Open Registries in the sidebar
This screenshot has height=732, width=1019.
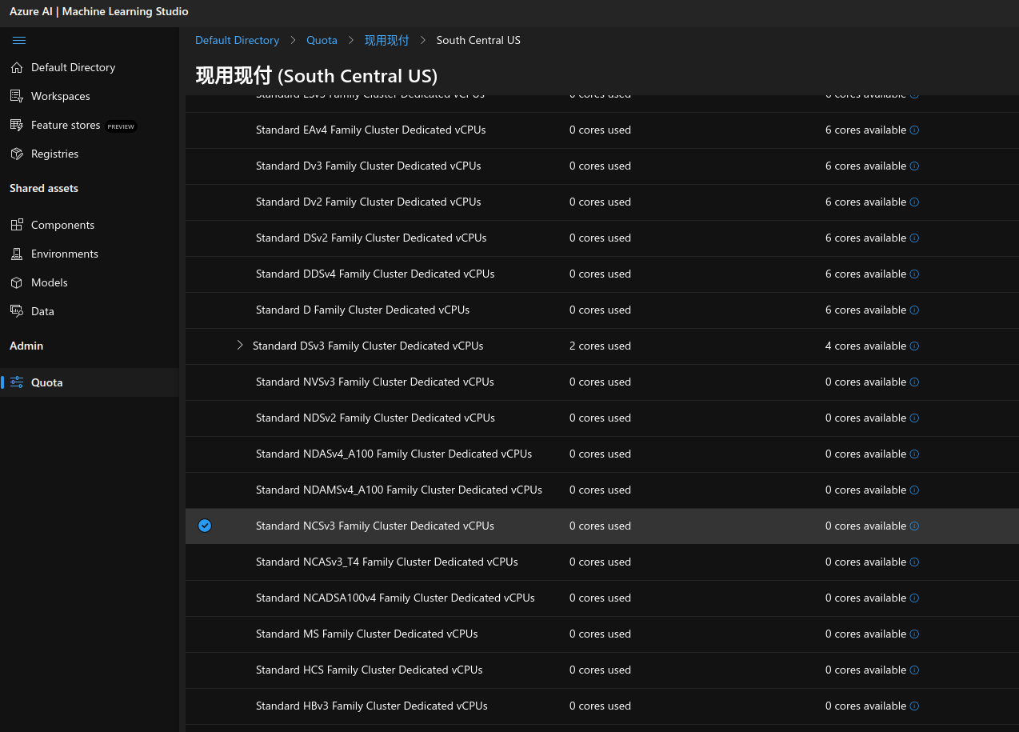click(90, 154)
